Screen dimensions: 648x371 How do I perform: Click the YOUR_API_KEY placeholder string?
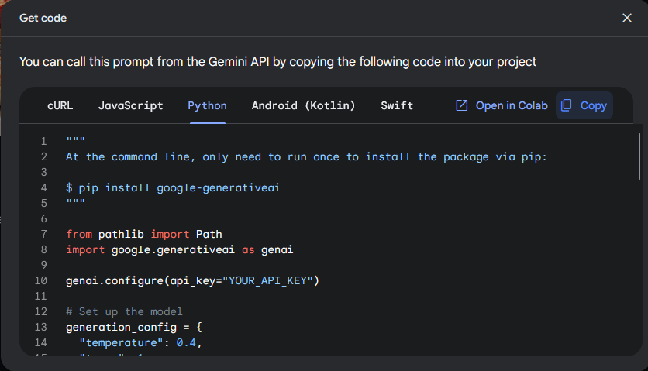(270, 280)
